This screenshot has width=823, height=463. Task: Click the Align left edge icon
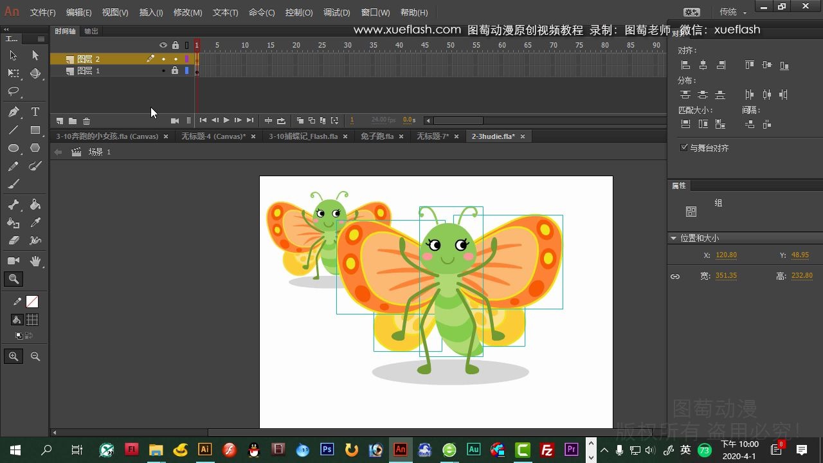(685, 65)
